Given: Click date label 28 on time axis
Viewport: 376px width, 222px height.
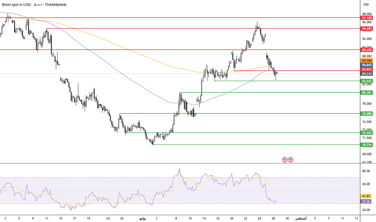Looking at the screenshot, I should 273,218.
